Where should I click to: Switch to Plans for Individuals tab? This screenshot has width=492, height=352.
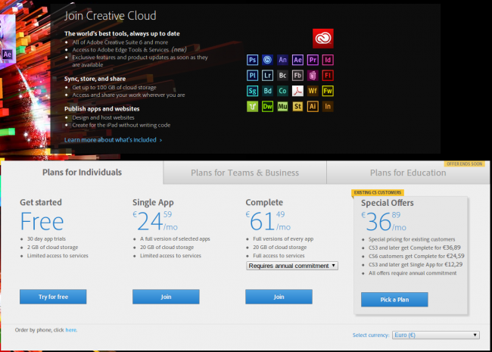pos(82,173)
